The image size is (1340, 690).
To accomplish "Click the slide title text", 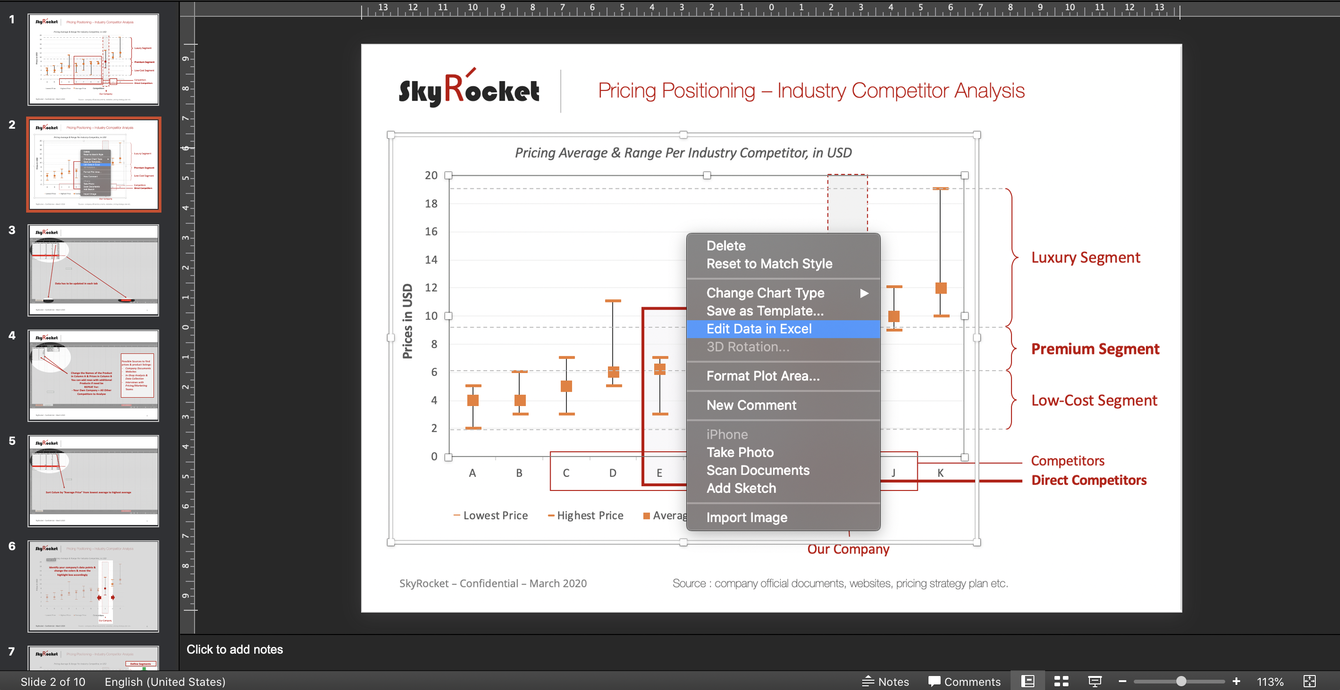I will pos(811,90).
